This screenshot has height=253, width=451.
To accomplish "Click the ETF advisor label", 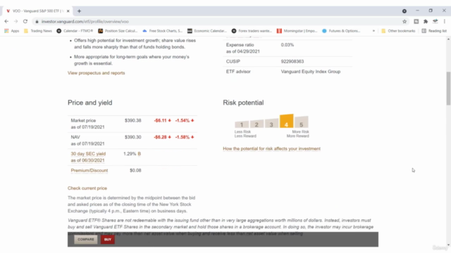I will [x=238, y=72].
